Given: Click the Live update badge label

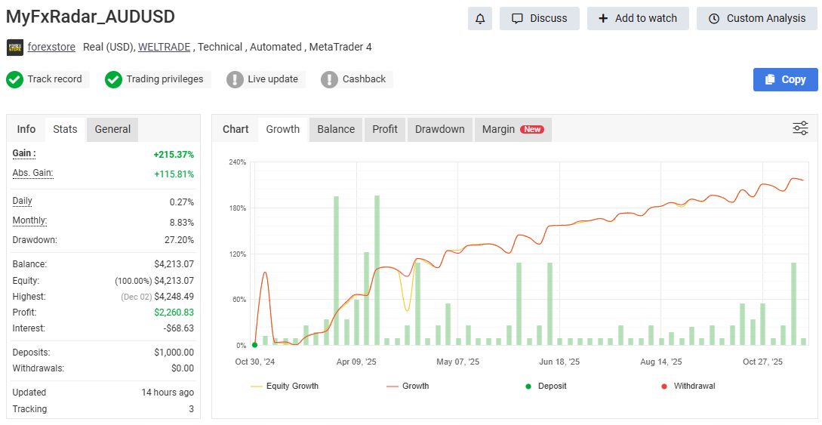Looking at the screenshot, I should coord(272,79).
